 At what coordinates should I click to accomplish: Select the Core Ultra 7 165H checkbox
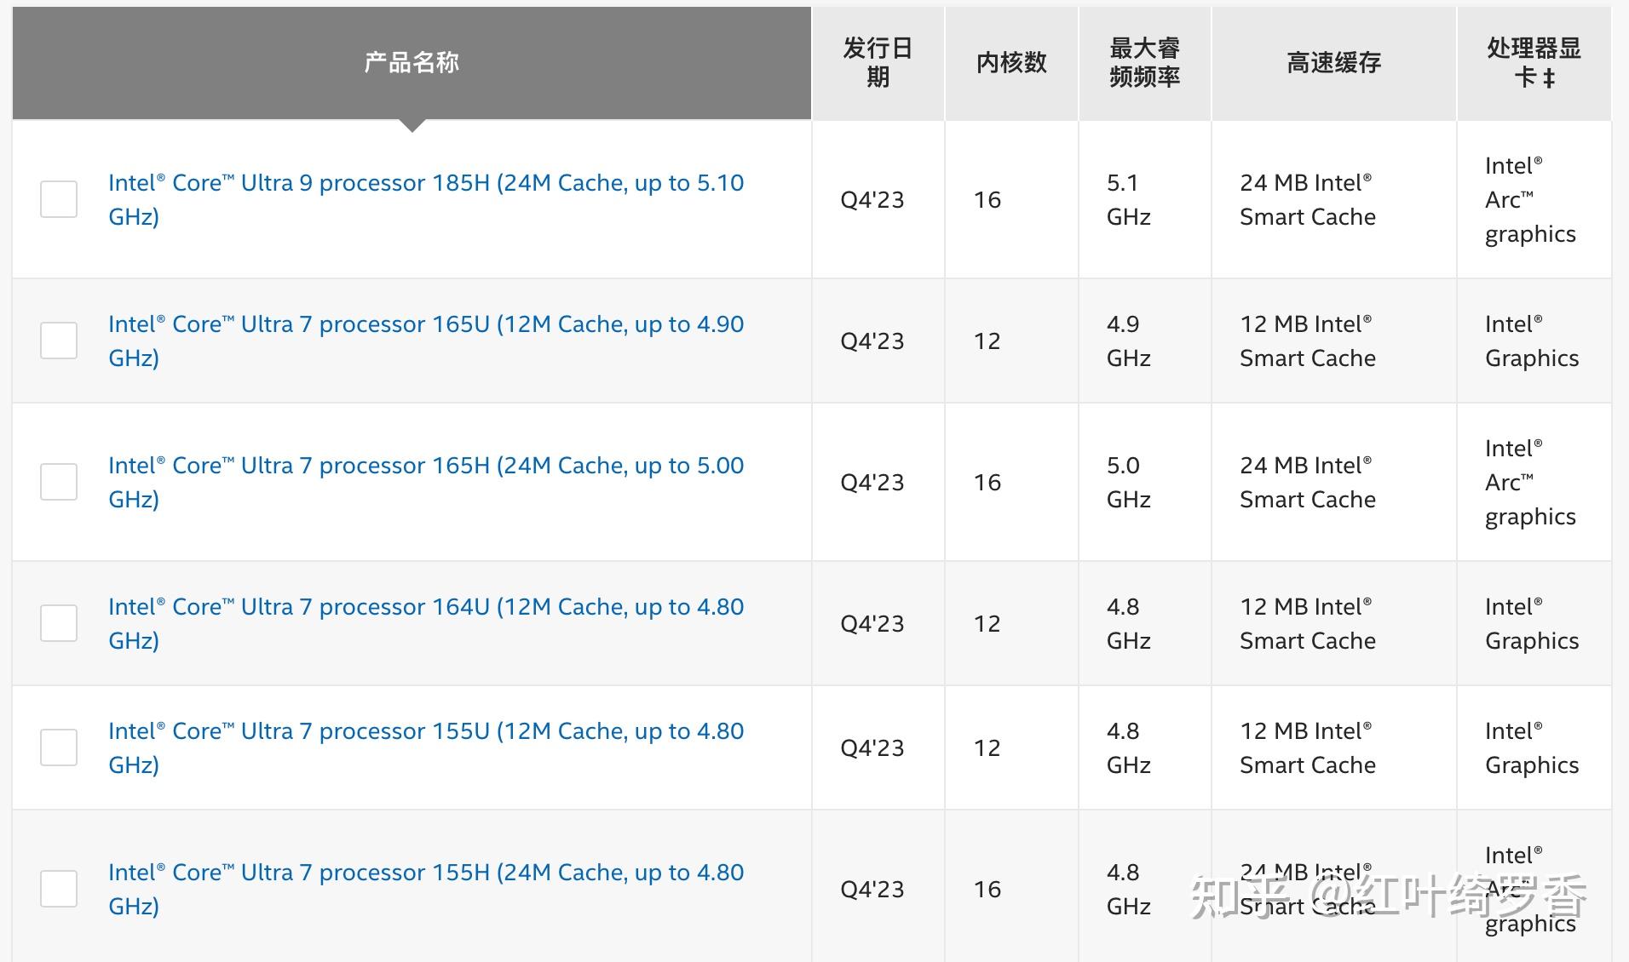[59, 482]
